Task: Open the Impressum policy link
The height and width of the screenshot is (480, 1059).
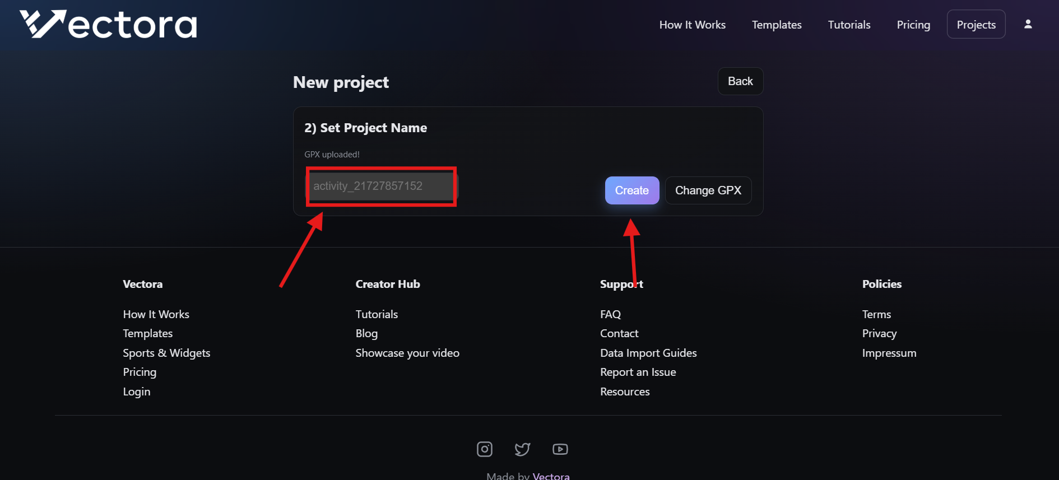Action: (x=889, y=353)
